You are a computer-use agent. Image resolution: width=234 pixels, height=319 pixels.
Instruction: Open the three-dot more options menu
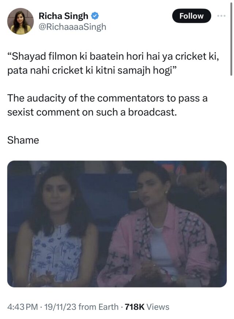tap(221, 16)
